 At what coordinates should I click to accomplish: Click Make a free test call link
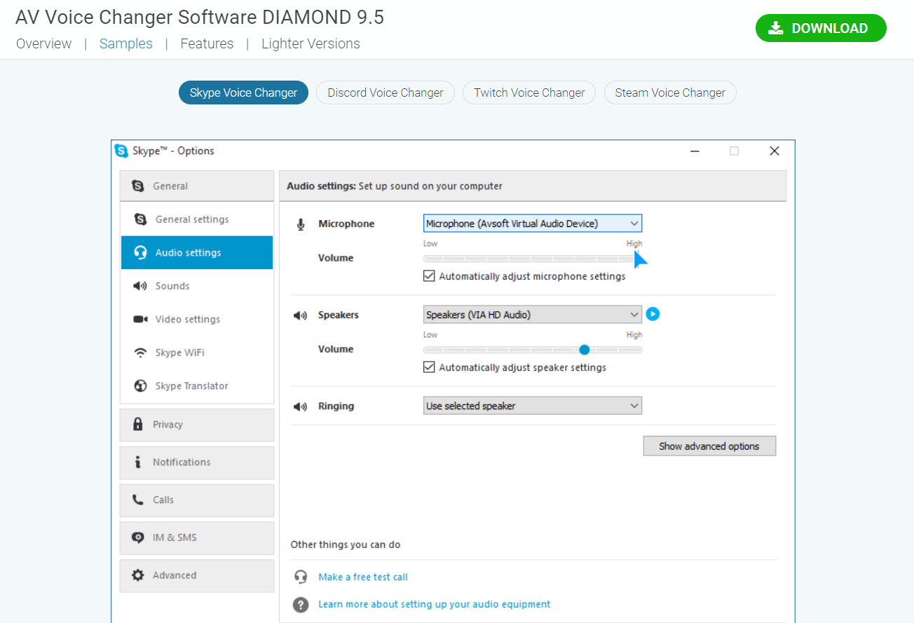tap(363, 577)
